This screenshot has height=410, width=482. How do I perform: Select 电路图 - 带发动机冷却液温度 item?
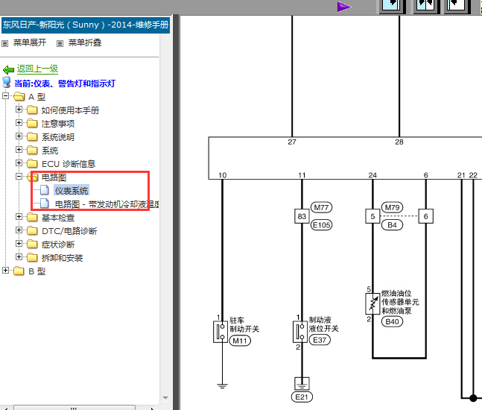107,204
